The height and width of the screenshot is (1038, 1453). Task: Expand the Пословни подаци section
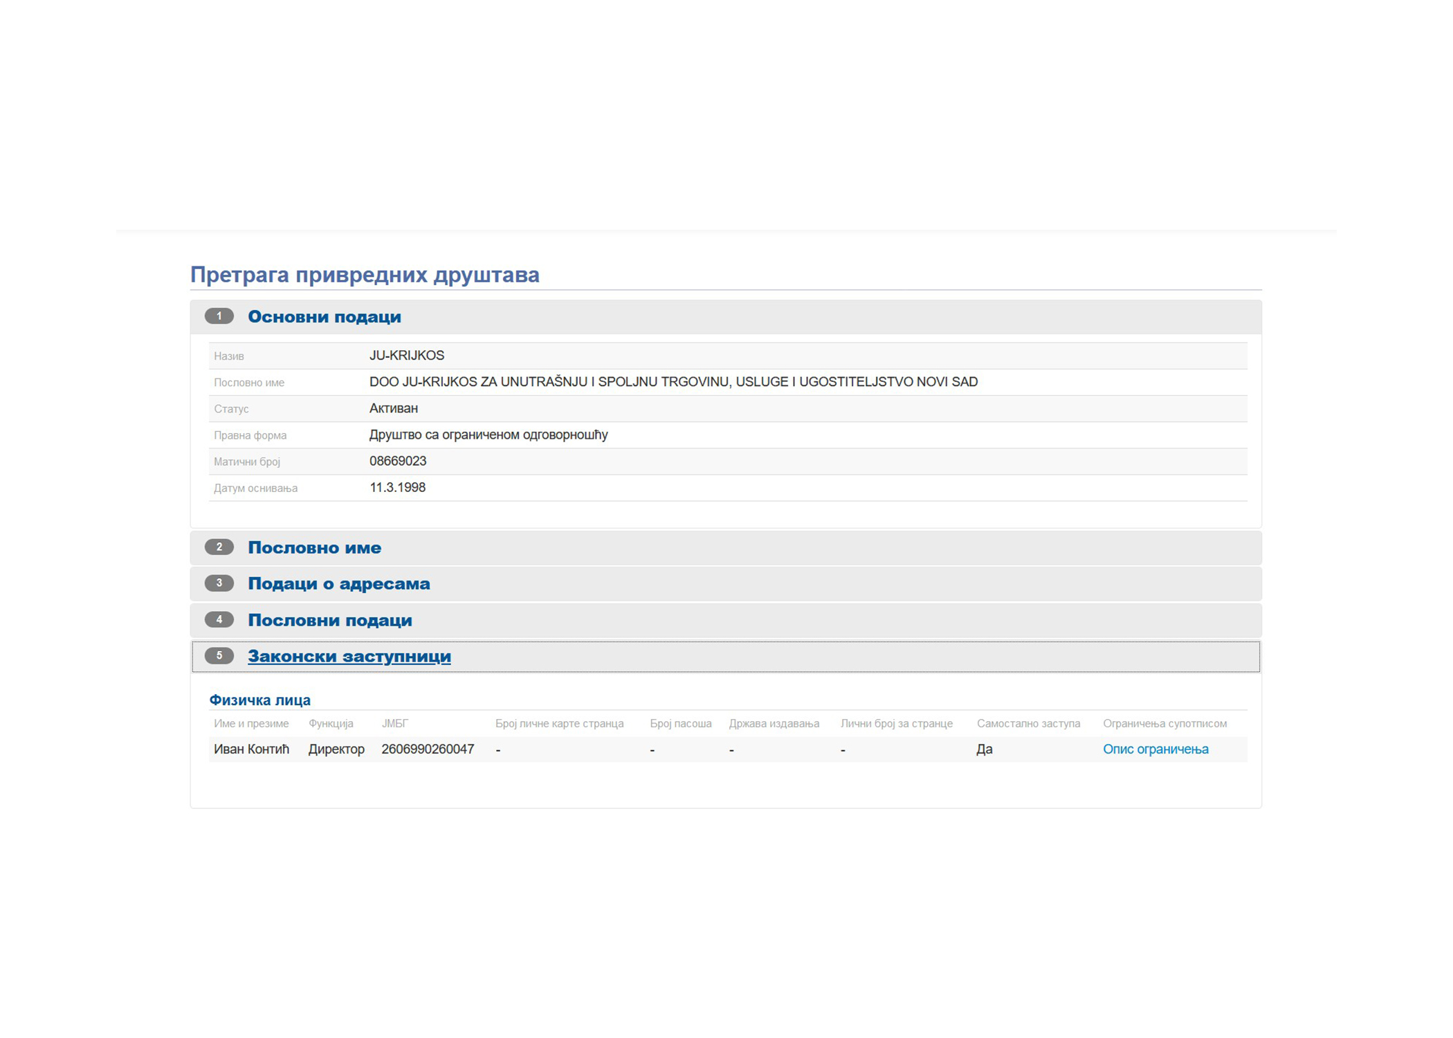coord(329,620)
